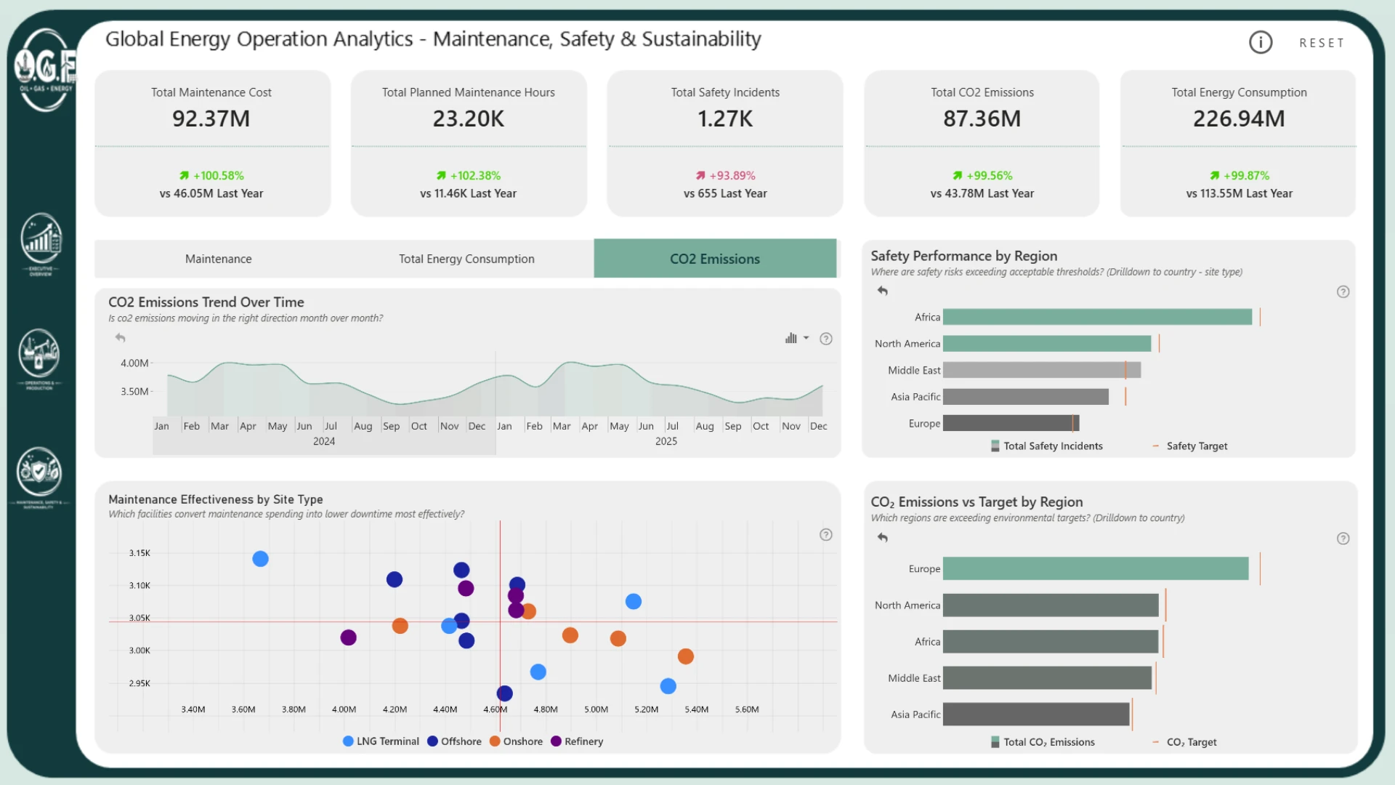Show help for Maintenance Effectiveness scatter plot
The image size is (1395, 785).
(826, 535)
